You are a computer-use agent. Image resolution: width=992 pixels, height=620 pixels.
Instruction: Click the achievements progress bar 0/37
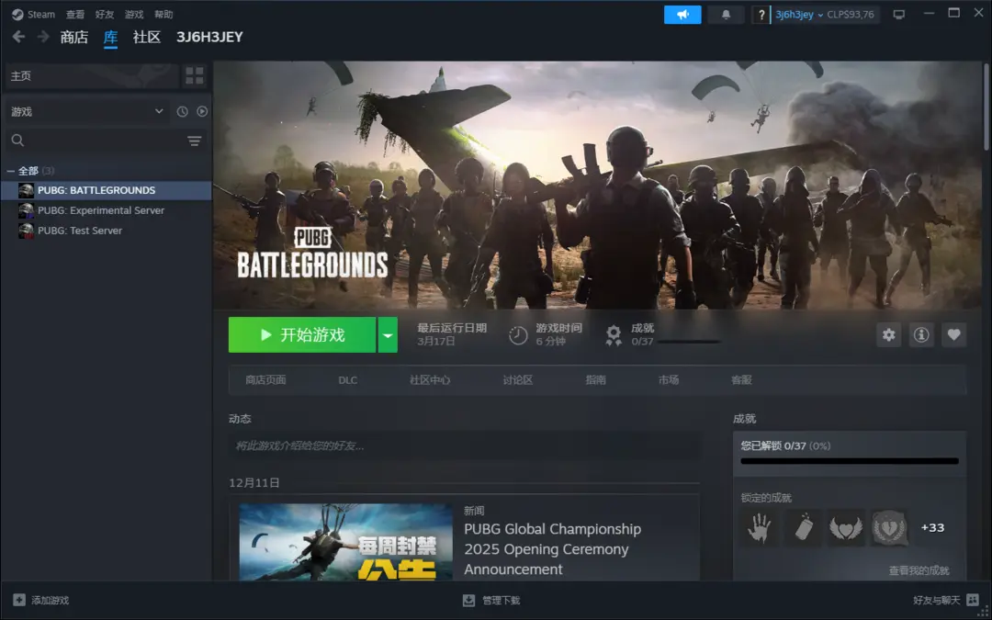point(849,461)
